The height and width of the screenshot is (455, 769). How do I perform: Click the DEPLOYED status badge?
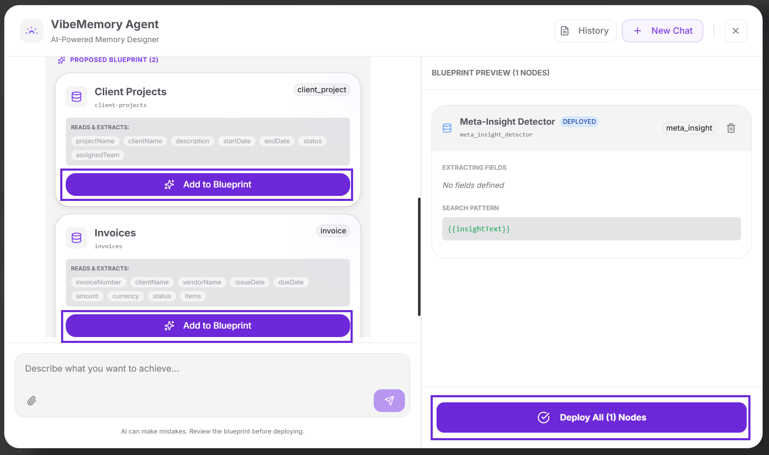tap(579, 122)
